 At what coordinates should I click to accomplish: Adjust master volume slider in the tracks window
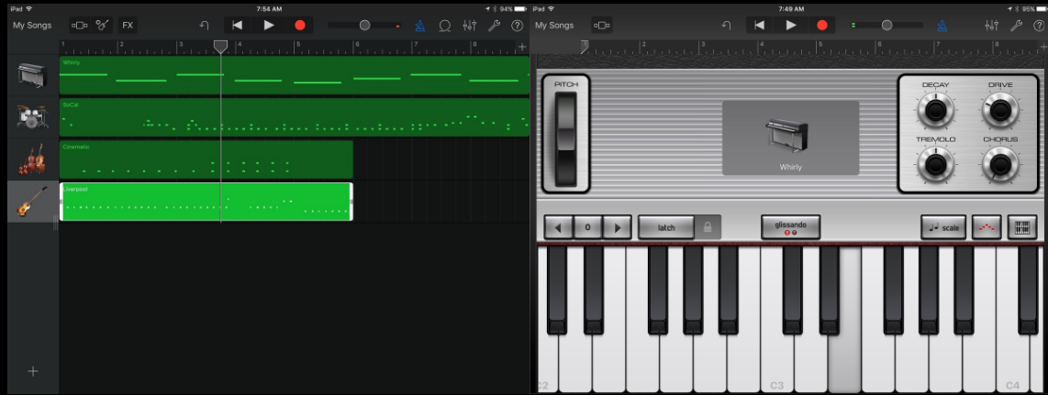365,26
